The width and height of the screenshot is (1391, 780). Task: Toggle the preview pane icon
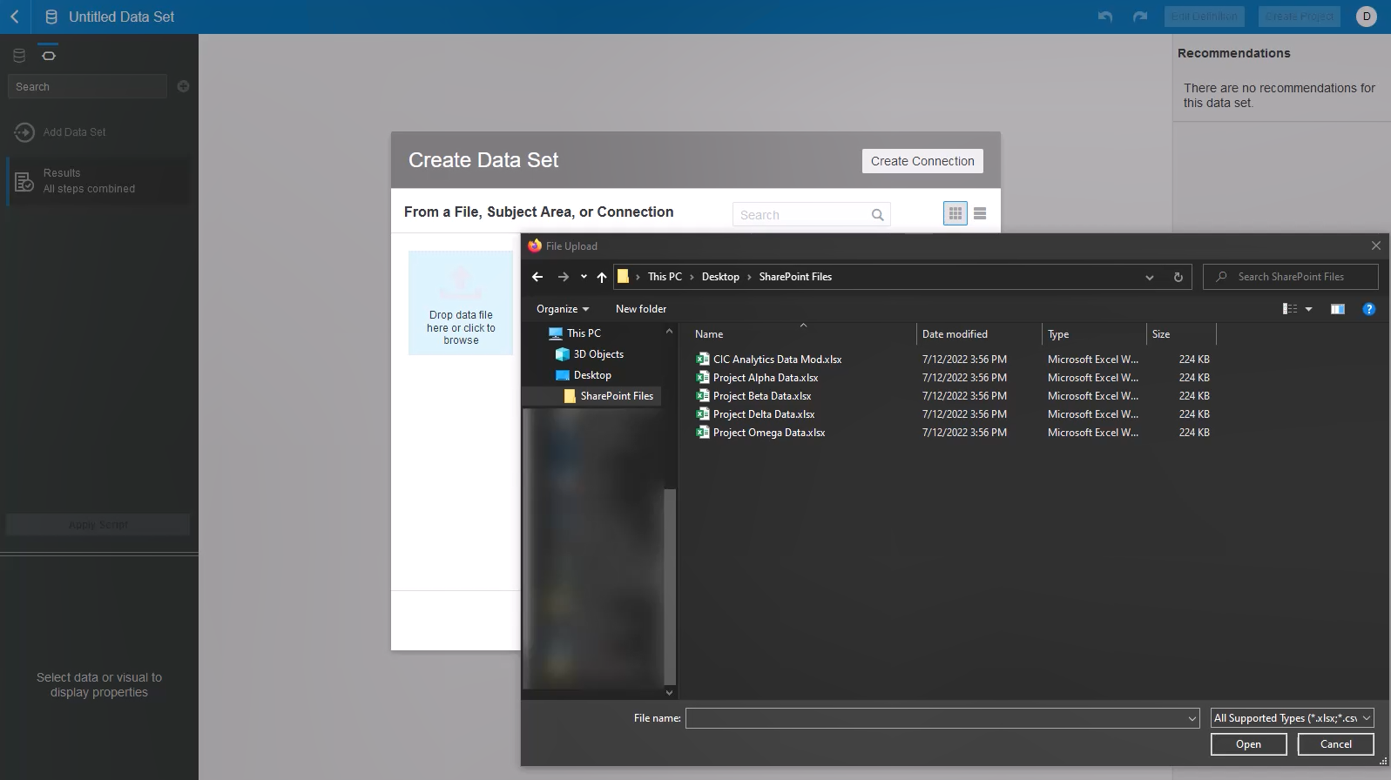click(x=1338, y=309)
